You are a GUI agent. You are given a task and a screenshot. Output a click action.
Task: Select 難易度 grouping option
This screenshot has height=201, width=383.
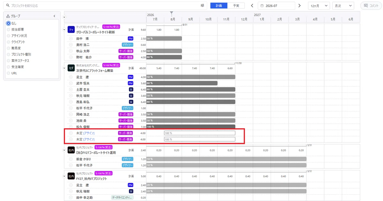point(9,48)
